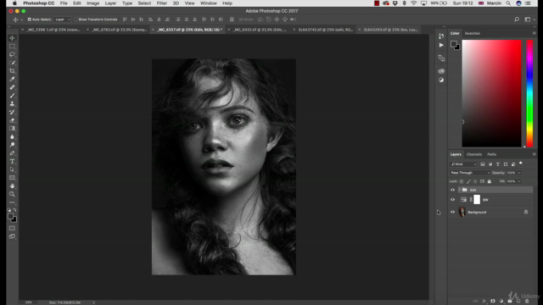Viewport: 543px width, 305px height.
Task: Open the Opacity slider dropdown arrow
Action: (519, 173)
